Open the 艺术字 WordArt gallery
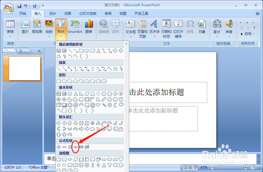263x172 pixels. click(154, 29)
